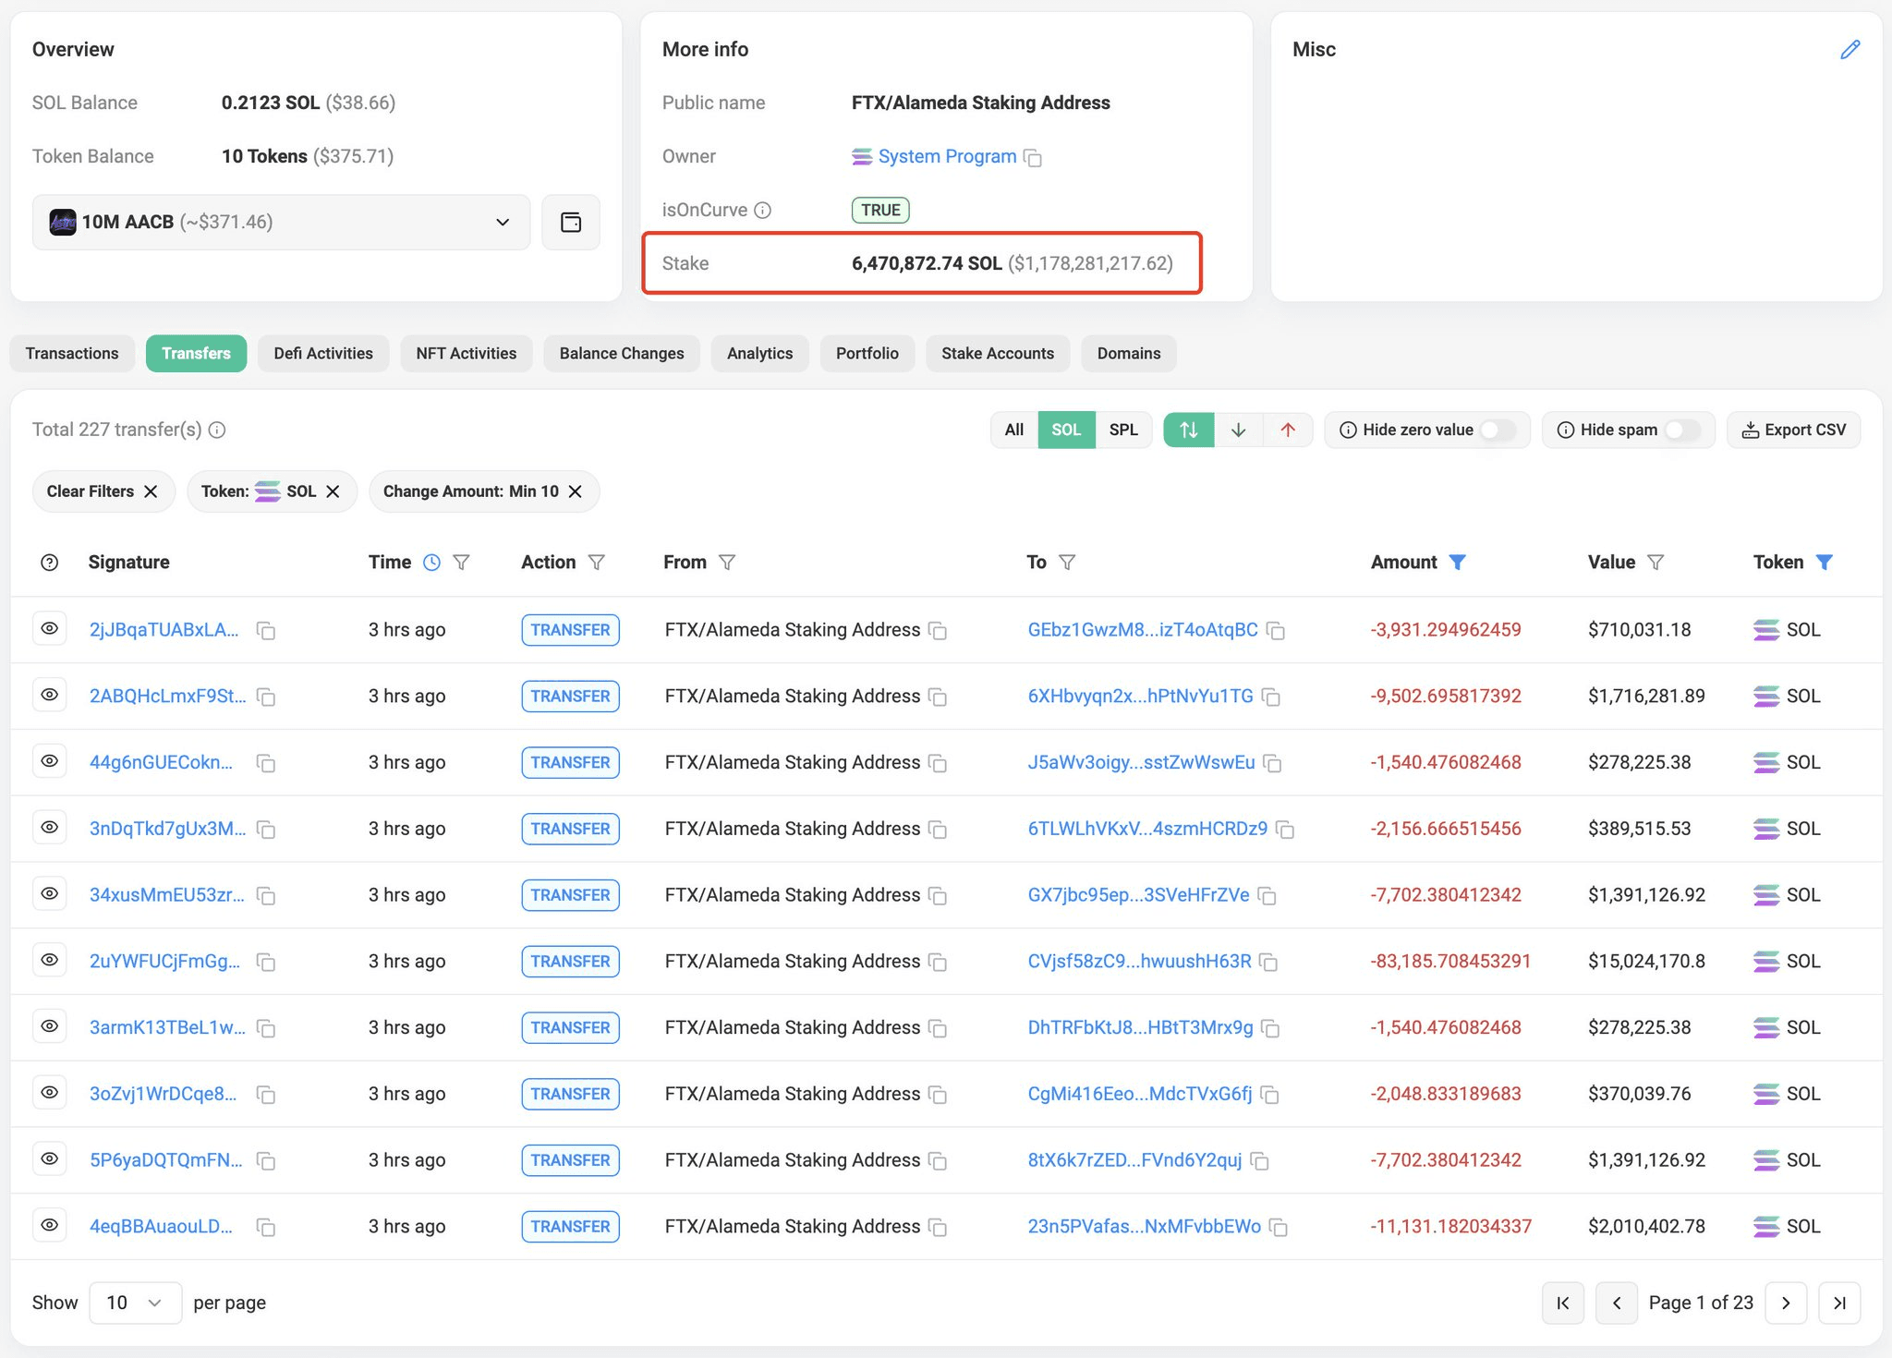
Task: Remove Change Amount Min 10 filter
Action: coord(575,491)
